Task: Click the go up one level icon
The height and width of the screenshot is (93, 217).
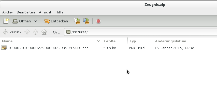Action: point(36,32)
